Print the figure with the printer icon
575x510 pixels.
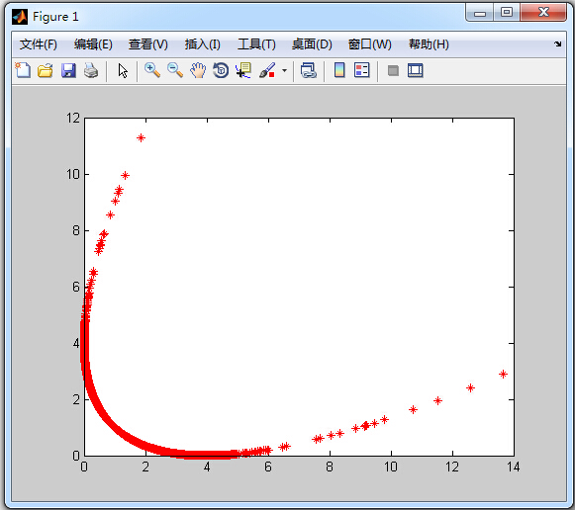(91, 70)
